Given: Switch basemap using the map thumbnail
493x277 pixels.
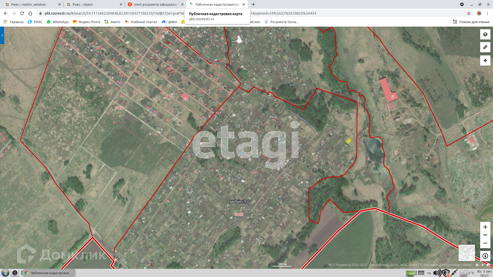Looking at the screenshot, I should 467,253.
